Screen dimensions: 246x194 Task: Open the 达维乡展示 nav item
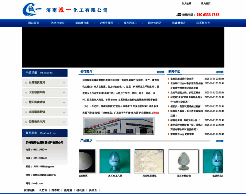pos(106,23)
